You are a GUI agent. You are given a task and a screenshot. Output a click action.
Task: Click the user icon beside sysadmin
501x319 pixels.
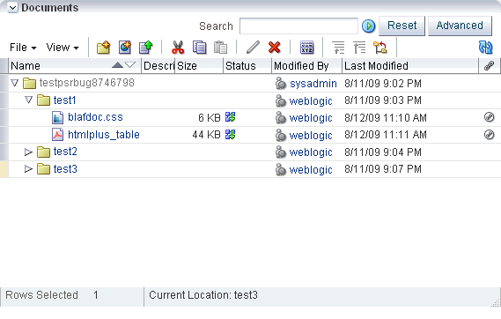281,84
